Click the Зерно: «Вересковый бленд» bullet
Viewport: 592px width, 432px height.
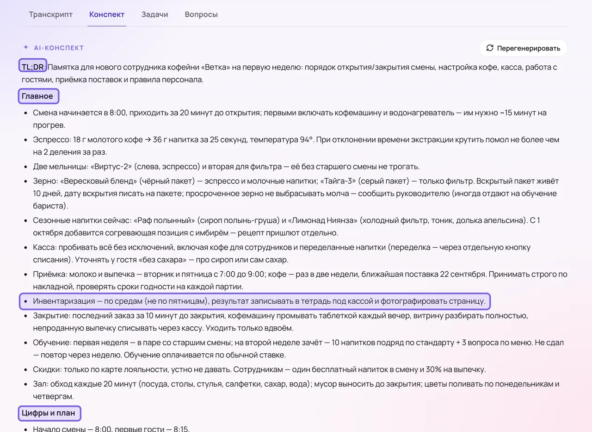[295, 194]
